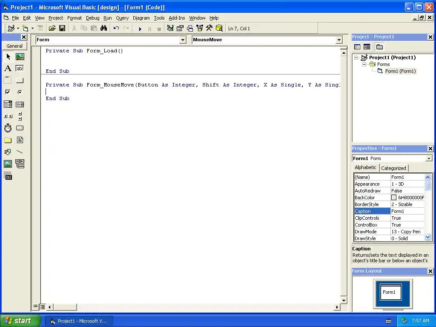This screenshot has height=327, width=436.
Task: Click the Project1 taskbar button
Action: tap(79, 321)
